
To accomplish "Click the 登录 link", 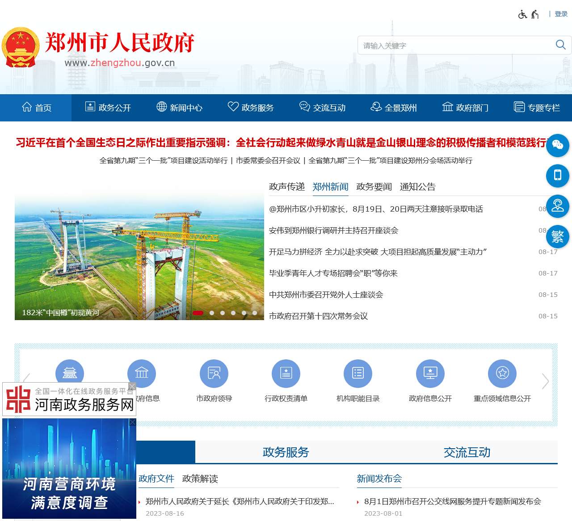I will tap(561, 14).
